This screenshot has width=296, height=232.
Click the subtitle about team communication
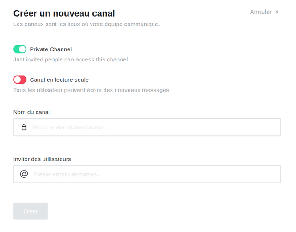coord(86,24)
